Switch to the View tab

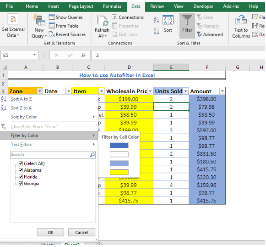179,6
